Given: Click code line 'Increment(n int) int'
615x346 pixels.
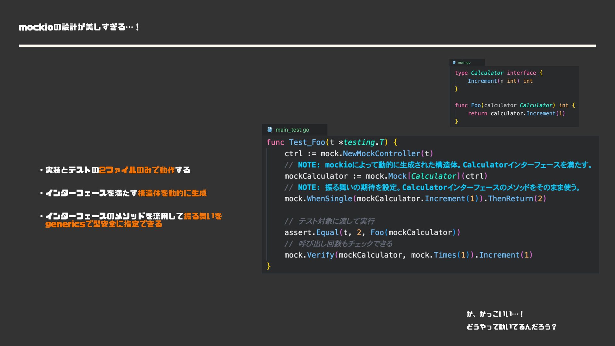Looking at the screenshot, I should point(500,81).
